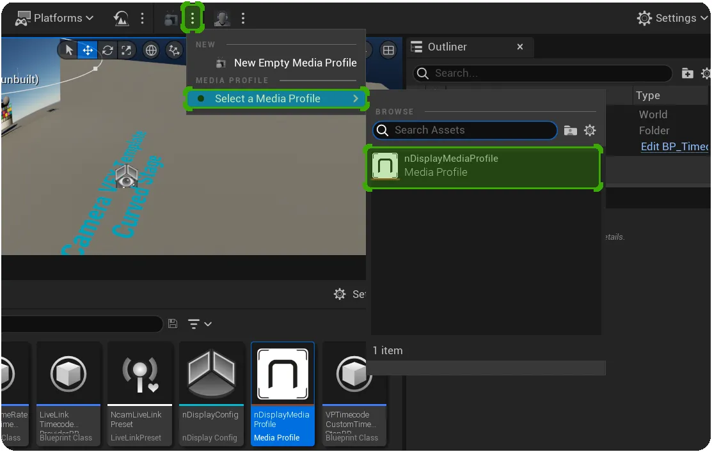Click Content Browser search bar
Viewport: 712px width, 452px height.
pyautogui.click(x=82, y=324)
